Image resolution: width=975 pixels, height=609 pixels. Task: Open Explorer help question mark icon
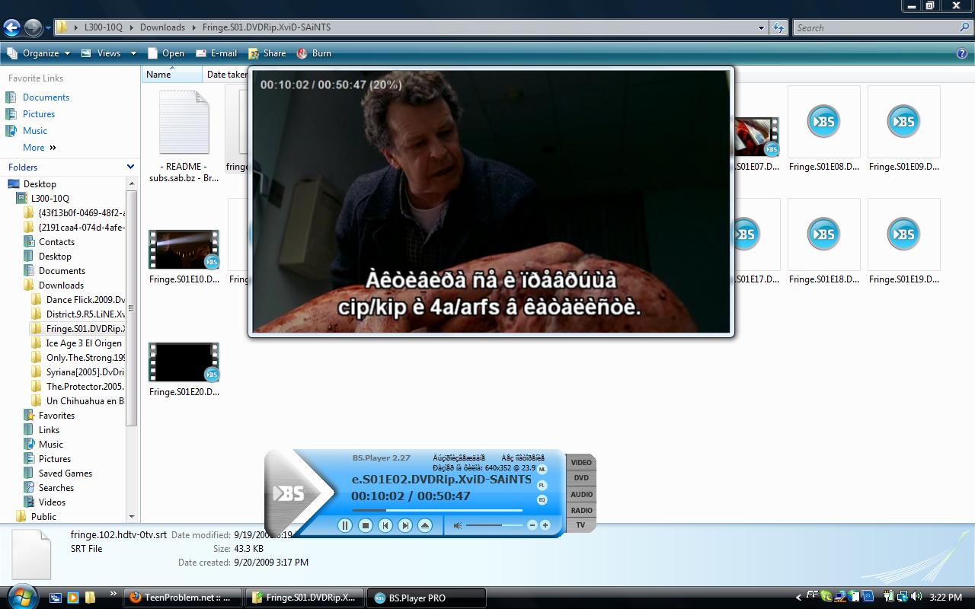961,53
